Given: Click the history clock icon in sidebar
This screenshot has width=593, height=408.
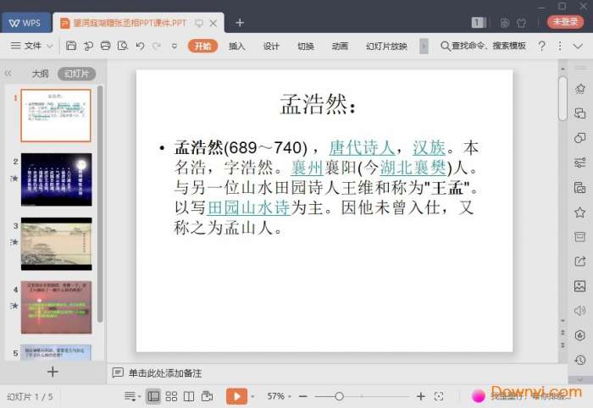Looking at the screenshot, I should [579, 360].
